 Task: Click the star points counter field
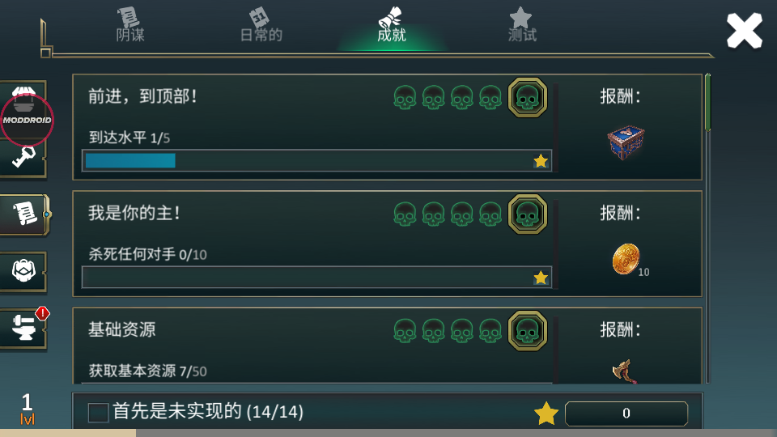(626, 414)
